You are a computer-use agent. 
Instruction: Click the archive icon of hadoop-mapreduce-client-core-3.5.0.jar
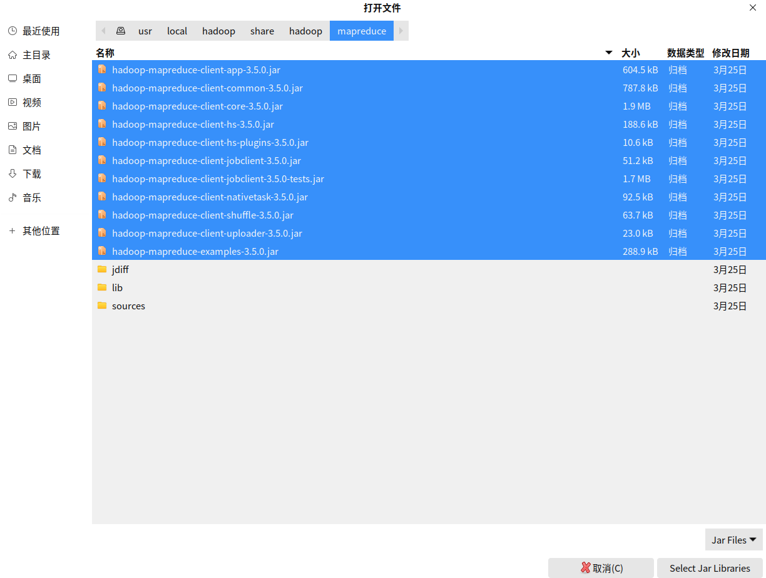coord(102,106)
